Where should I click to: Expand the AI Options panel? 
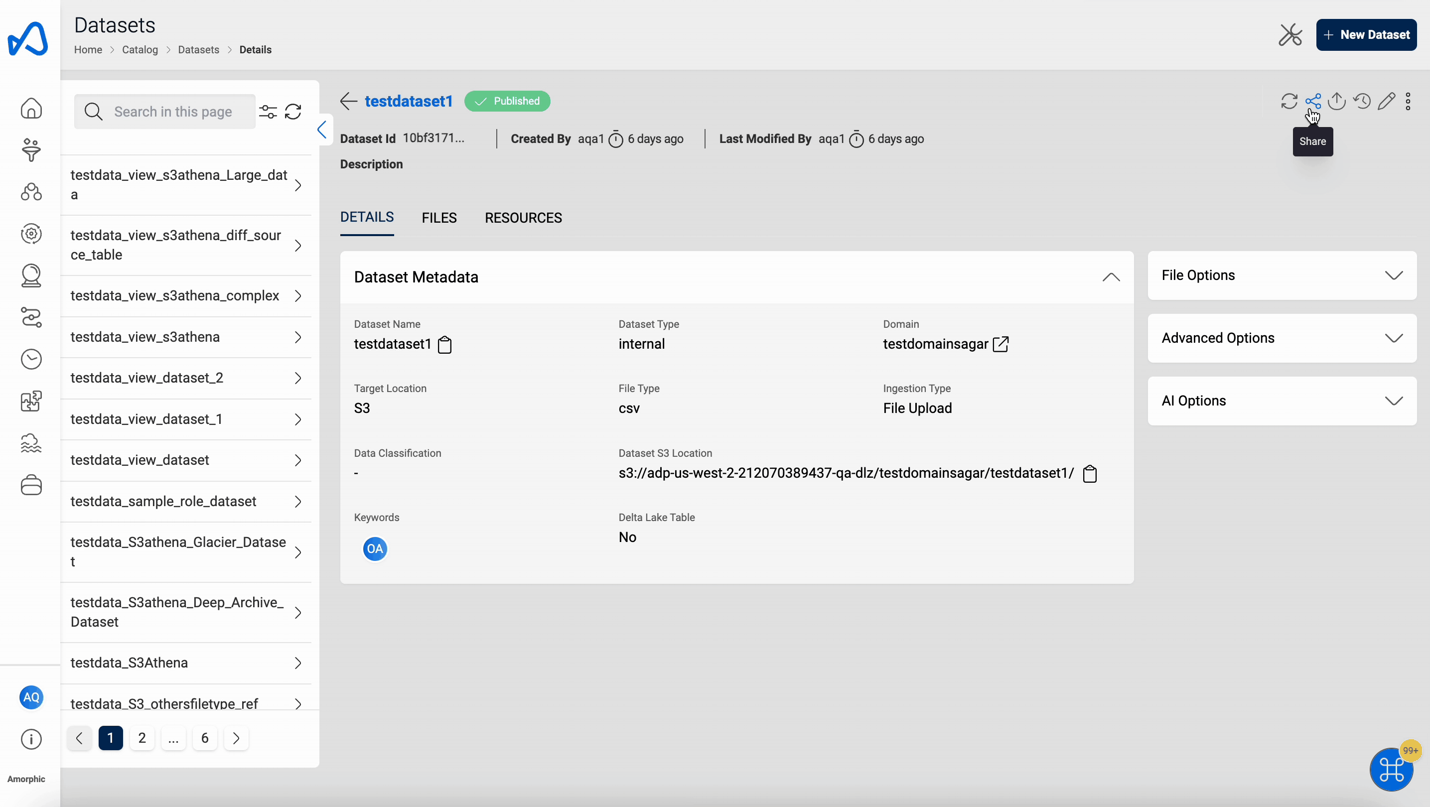pyautogui.click(x=1282, y=401)
